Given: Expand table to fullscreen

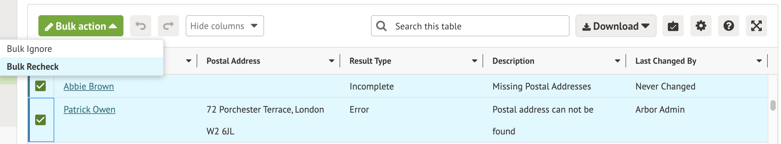Looking at the screenshot, I should click(756, 26).
